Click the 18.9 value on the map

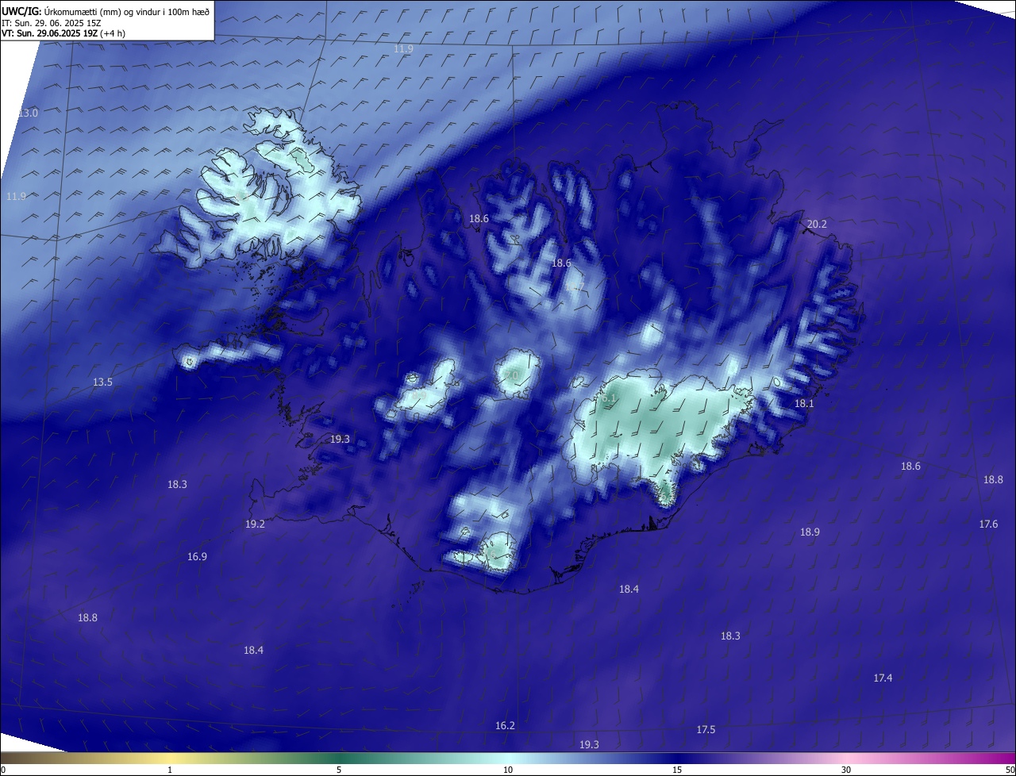pos(810,532)
